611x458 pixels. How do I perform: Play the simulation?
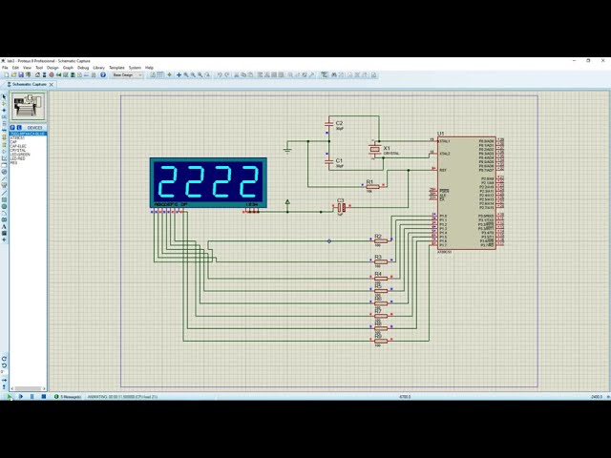point(10,397)
